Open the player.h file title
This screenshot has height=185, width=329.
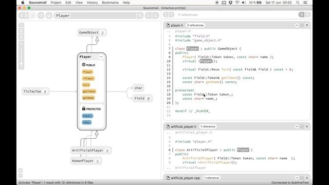(177, 25)
